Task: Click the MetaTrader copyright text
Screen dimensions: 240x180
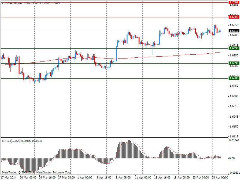Action: point(37,172)
